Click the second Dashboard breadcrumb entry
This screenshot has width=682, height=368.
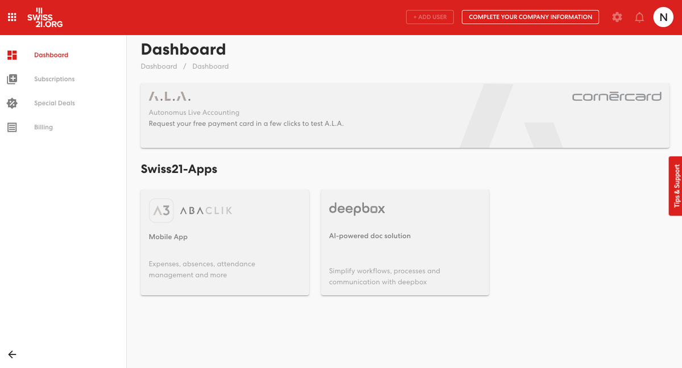210,66
